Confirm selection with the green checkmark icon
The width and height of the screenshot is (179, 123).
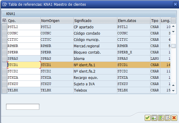(x=147, y=118)
